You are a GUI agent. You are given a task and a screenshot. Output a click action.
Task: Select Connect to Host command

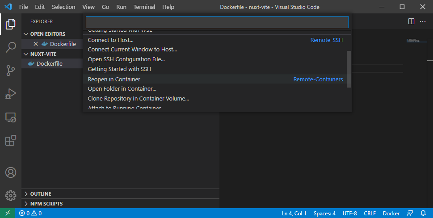pos(215,40)
